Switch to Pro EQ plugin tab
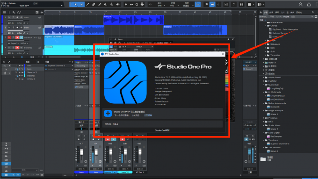 [x=147, y=43]
